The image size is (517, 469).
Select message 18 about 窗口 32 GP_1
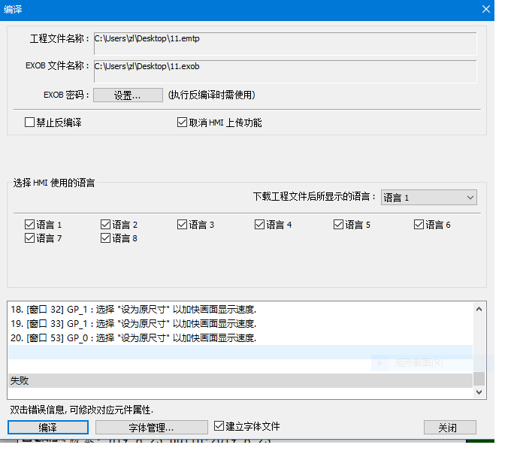[133, 309]
